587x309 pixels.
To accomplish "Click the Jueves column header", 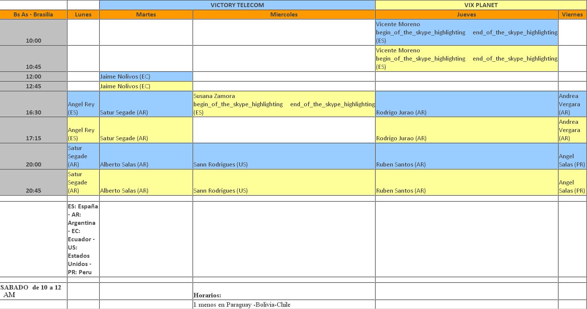I will tap(467, 15).
